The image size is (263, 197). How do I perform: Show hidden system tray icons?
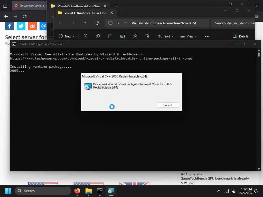click(x=219, y=191)
